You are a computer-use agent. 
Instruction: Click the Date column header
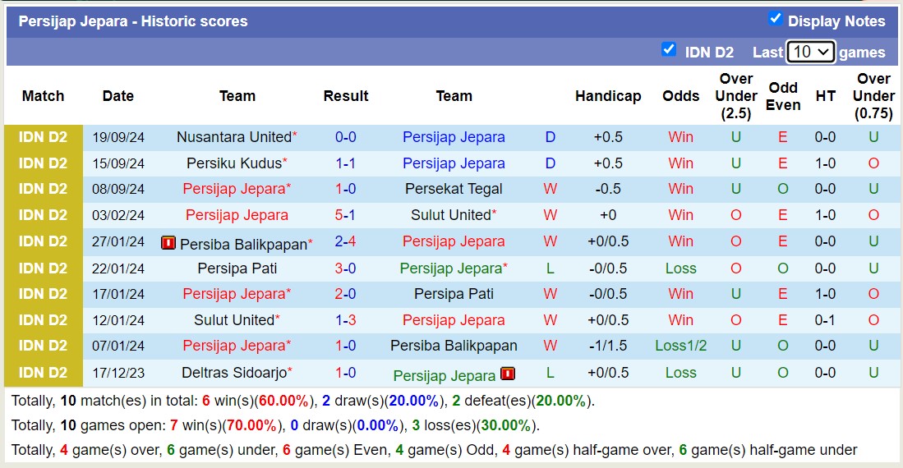coord(118,96)
